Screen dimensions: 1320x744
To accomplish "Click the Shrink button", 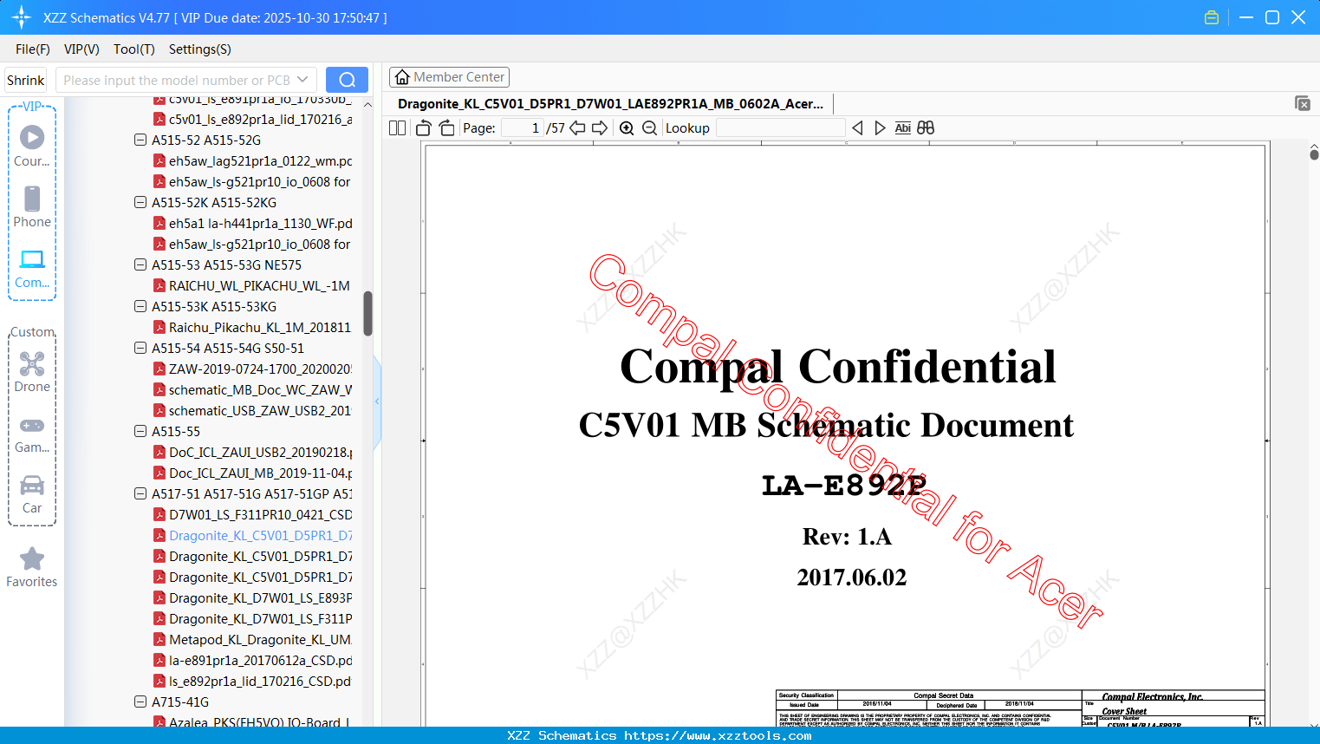I will [26, 80].
